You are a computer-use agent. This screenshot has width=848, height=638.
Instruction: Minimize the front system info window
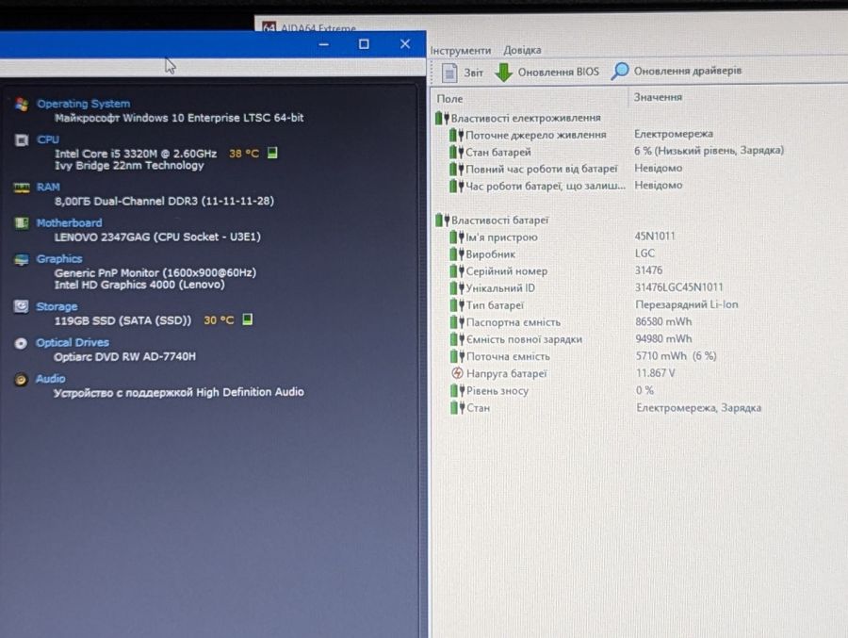tap(323, 44)
